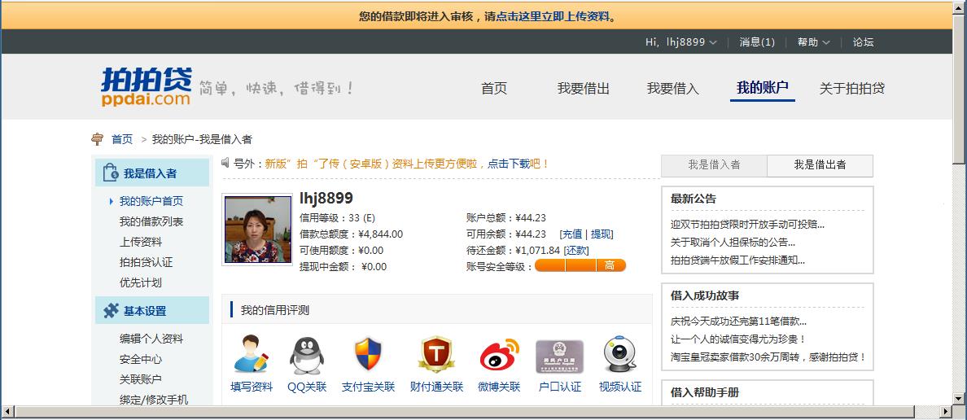
Task: Click the user profile photo thumbnail
Action: coord(257,230)
